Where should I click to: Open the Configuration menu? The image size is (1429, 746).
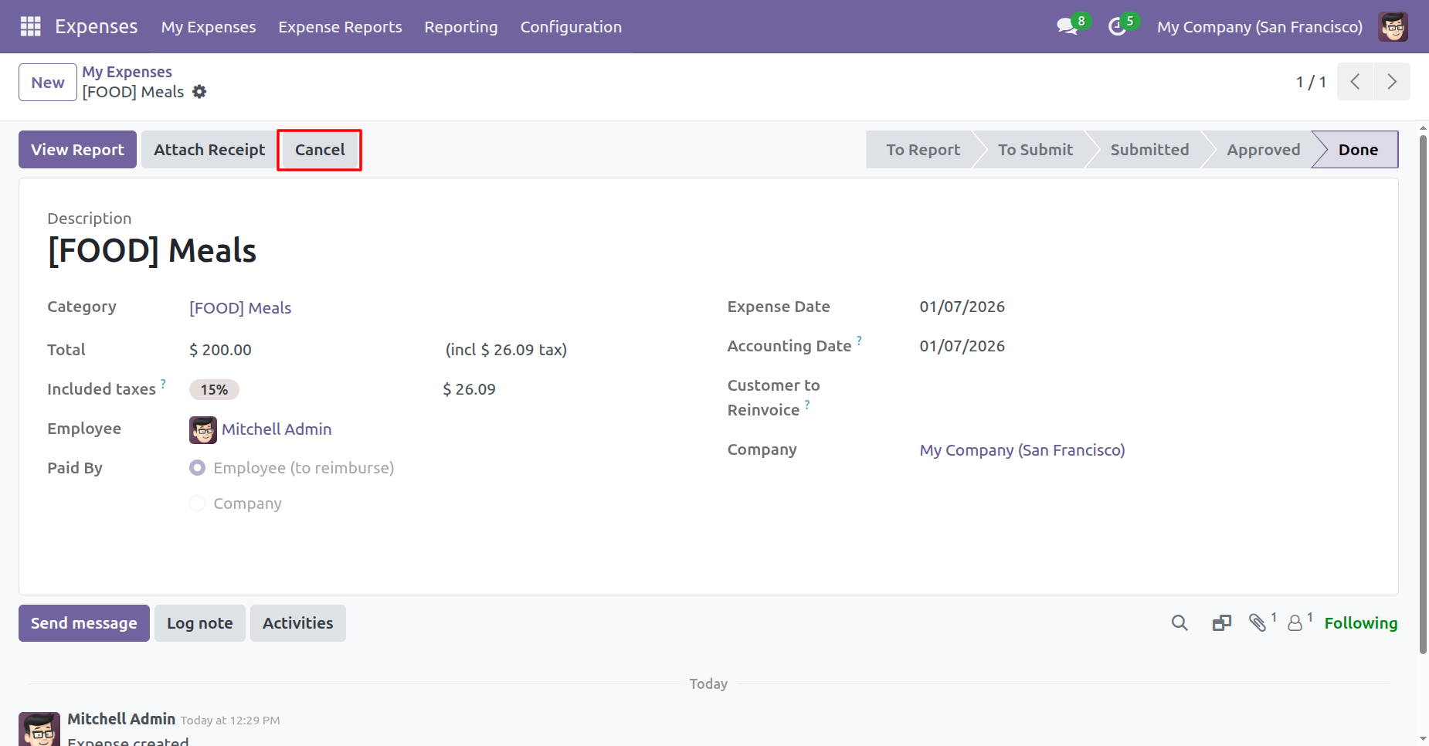pos(570,27)
